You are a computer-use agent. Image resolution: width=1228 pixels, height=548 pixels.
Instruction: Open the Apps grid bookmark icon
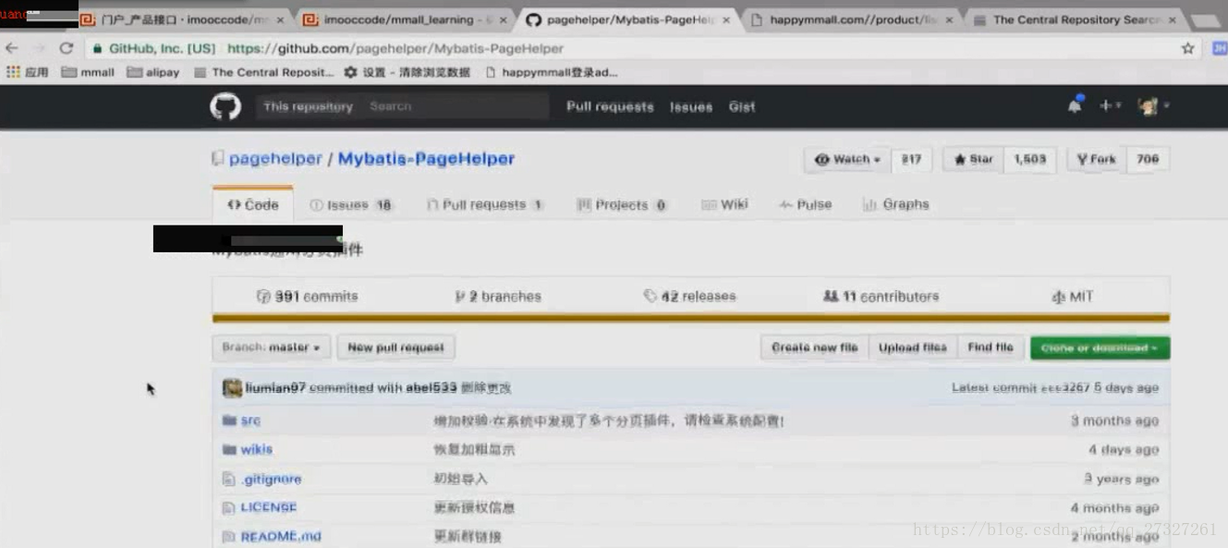pyautogui.click(x=13, y=72)
